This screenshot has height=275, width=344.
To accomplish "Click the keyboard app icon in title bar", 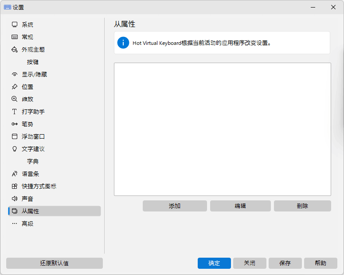I will point(8,7).
